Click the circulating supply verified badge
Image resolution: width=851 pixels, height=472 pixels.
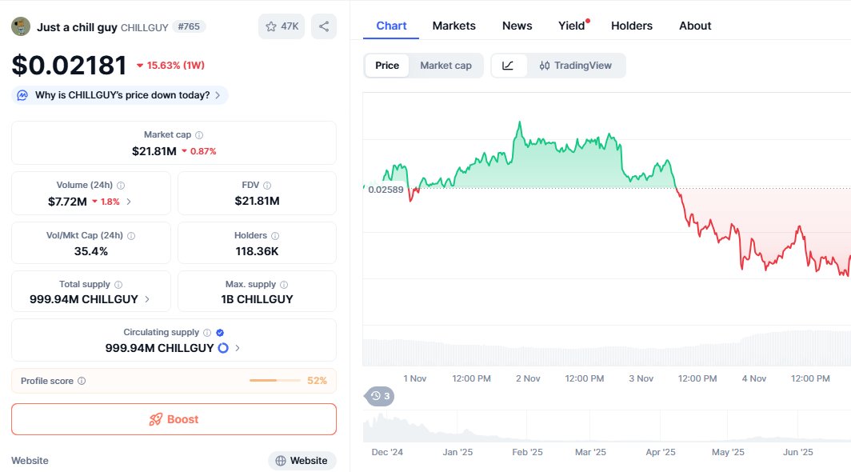(220, 333)
